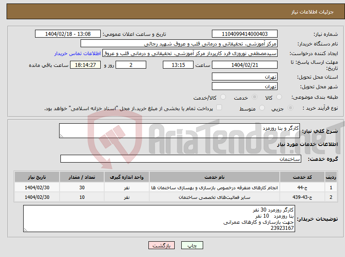Screen dimensions: 345x257
Task: Click the سایر فعالیت‌های تخصصی ساختمان cell
Action: (214, 197)
